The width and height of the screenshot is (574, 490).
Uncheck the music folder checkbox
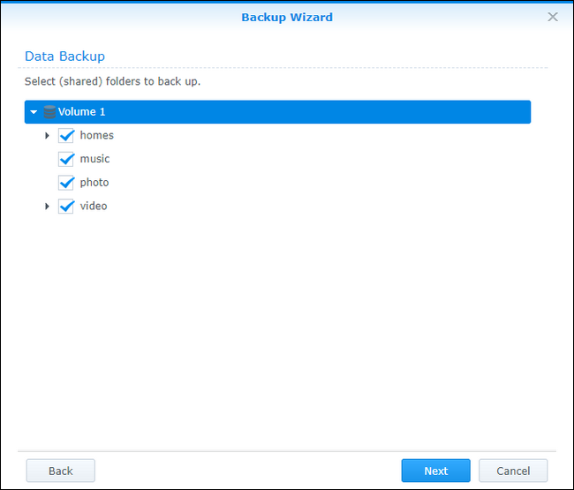click(x=65, y=159)
